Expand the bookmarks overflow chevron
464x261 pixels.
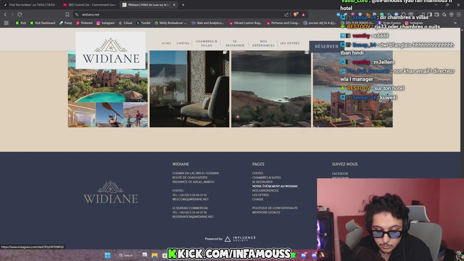[x=455, y=23]
